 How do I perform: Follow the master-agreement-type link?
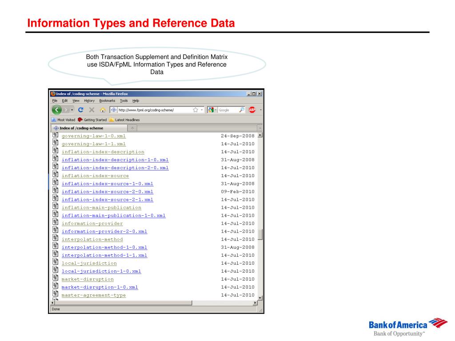click(94, 295)
